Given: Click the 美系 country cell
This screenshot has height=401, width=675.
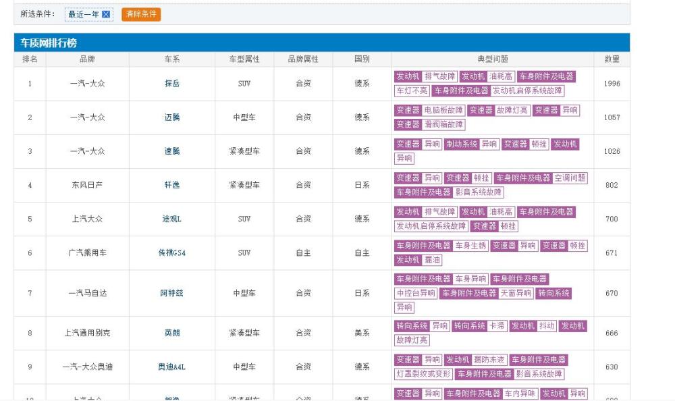Looking at the screenshot, I should point(362,333).
